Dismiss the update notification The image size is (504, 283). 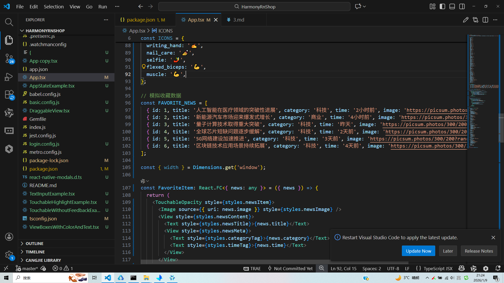coord(493,237)
